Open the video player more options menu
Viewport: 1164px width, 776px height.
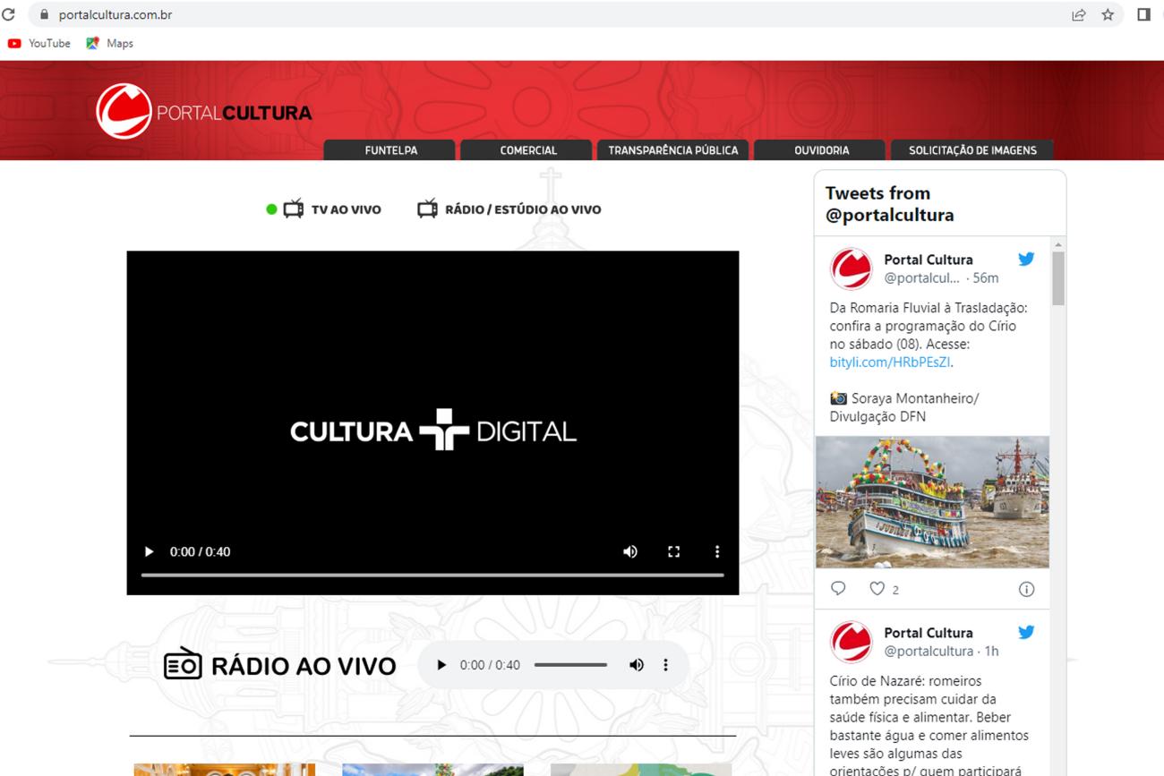click(x=717, y=551)
